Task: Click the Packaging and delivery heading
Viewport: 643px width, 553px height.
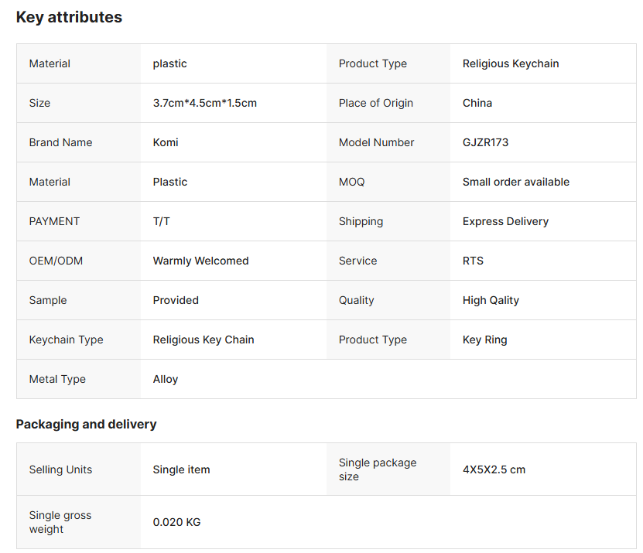Action: [86, 424]
